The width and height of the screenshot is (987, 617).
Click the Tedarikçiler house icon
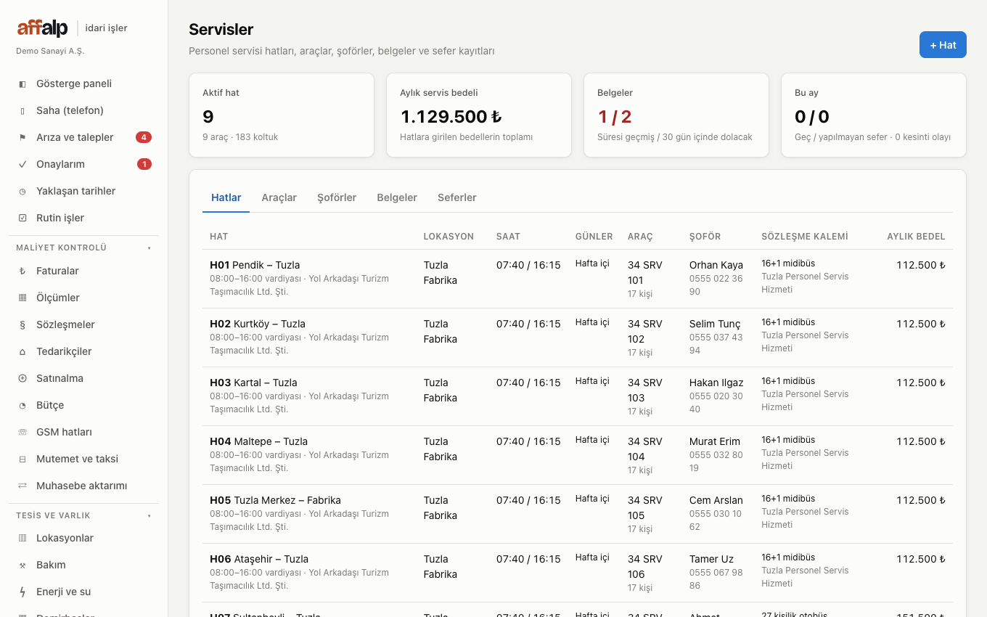pos(22,352)
